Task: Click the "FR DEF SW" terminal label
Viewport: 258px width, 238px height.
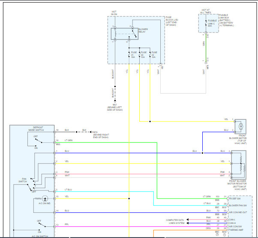Action: [x=234, y=199]
